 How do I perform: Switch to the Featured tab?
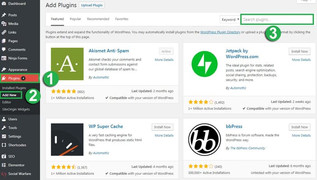tap(58, 19)
